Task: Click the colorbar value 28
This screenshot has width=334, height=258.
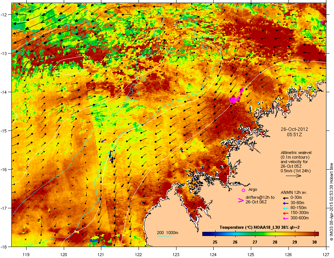Action: [x=275, y=242]
